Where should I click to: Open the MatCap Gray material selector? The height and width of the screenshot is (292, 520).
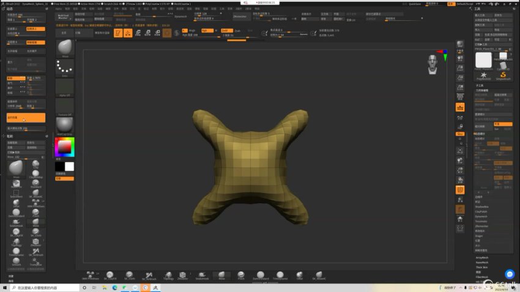click(65, 126)
